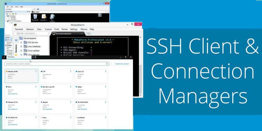Open the Terminal menu in MobaXterm
262x131 pixels.
tap(19, 29)
